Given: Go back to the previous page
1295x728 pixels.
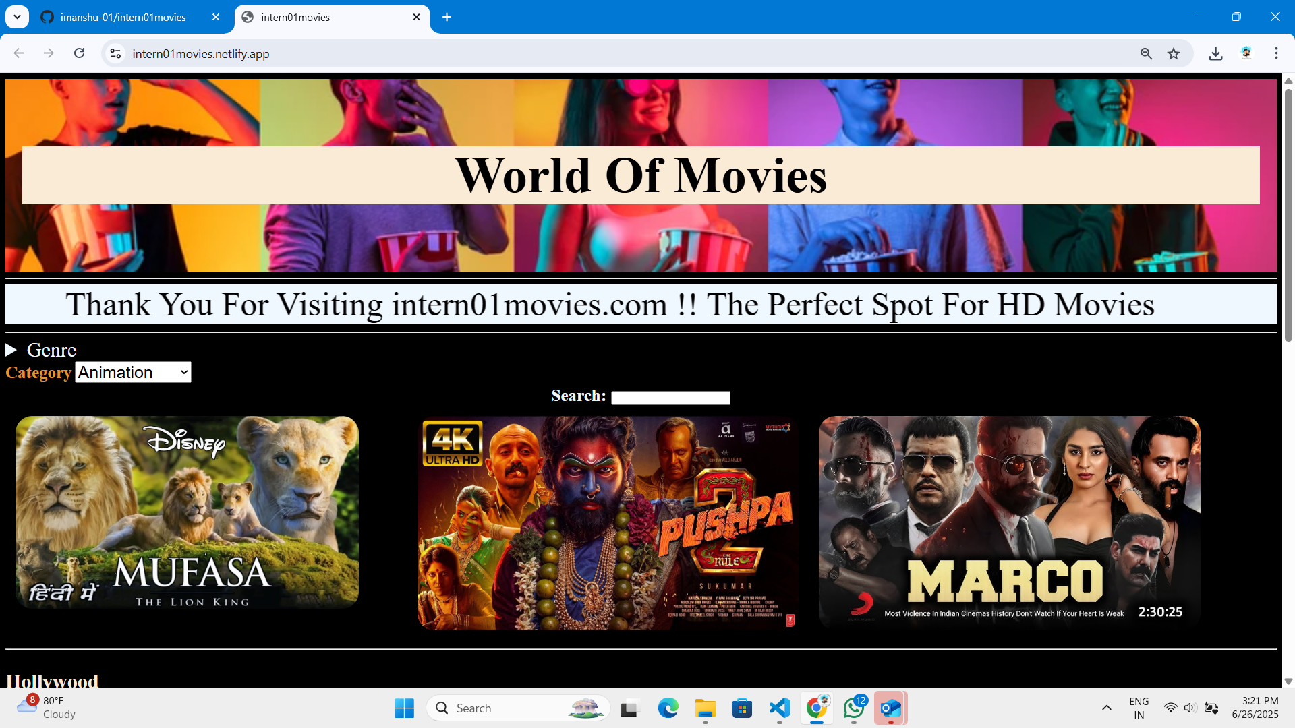Looking at the screenshot, I should tap(19, 53).
